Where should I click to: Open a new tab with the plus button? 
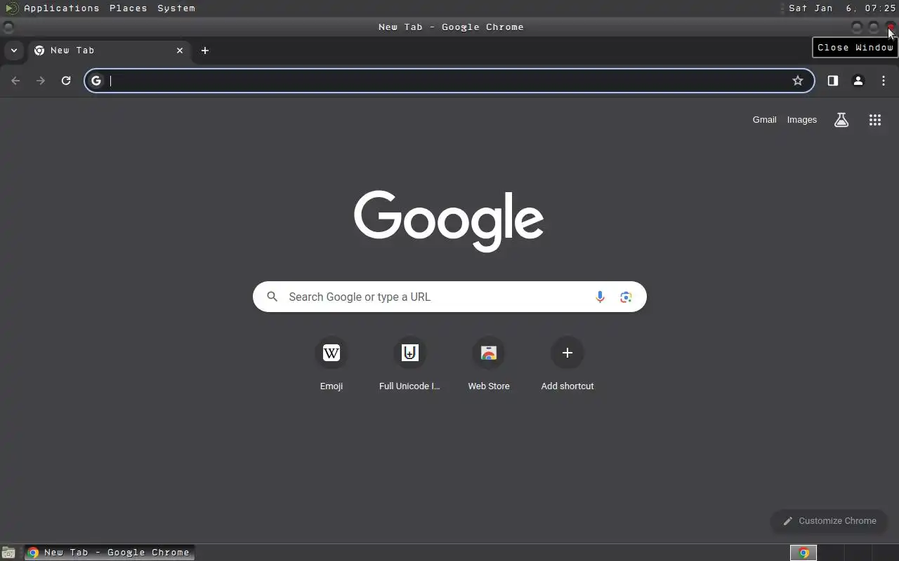click(205, 50)
